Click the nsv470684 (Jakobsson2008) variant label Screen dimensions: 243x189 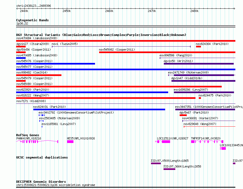(x=37, y=38)
